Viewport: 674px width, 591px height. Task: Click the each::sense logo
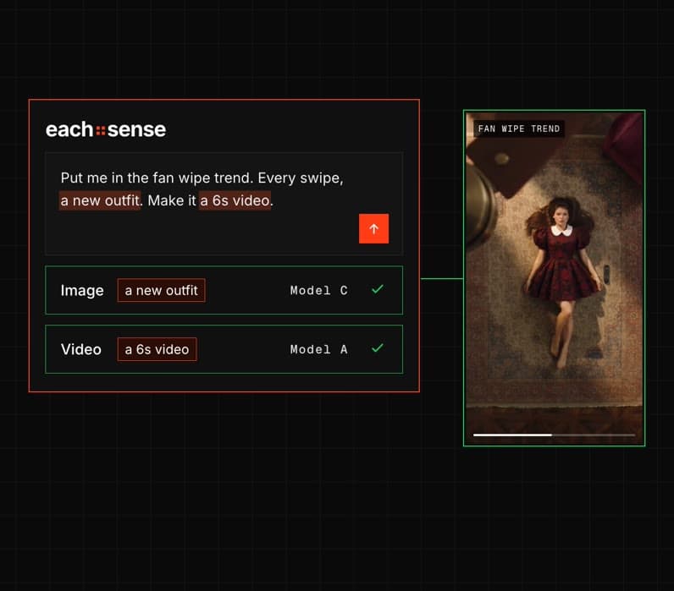point(106,129)
